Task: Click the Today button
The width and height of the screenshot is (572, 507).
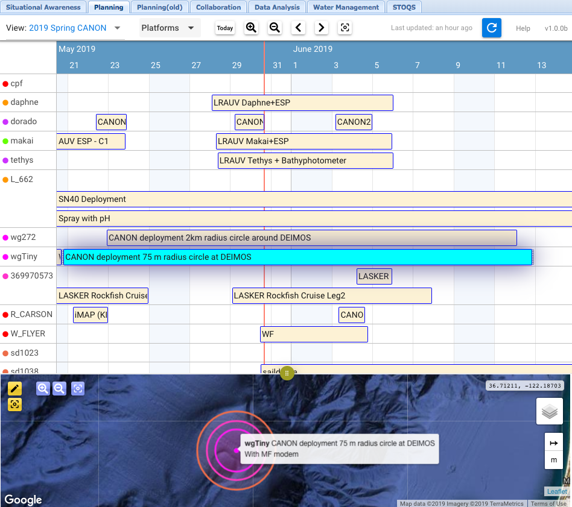Action: click(225, 28)
